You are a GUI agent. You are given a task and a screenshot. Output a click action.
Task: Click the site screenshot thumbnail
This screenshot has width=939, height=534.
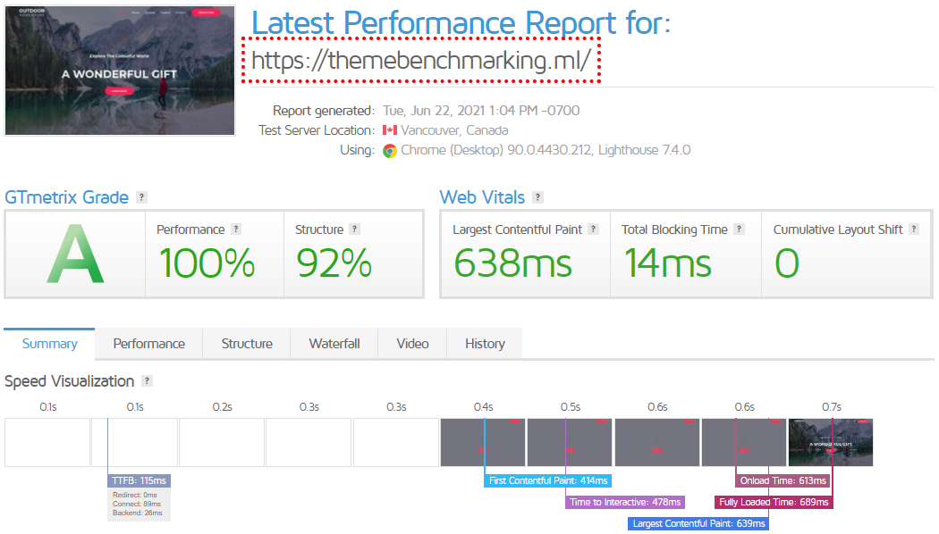120,71
